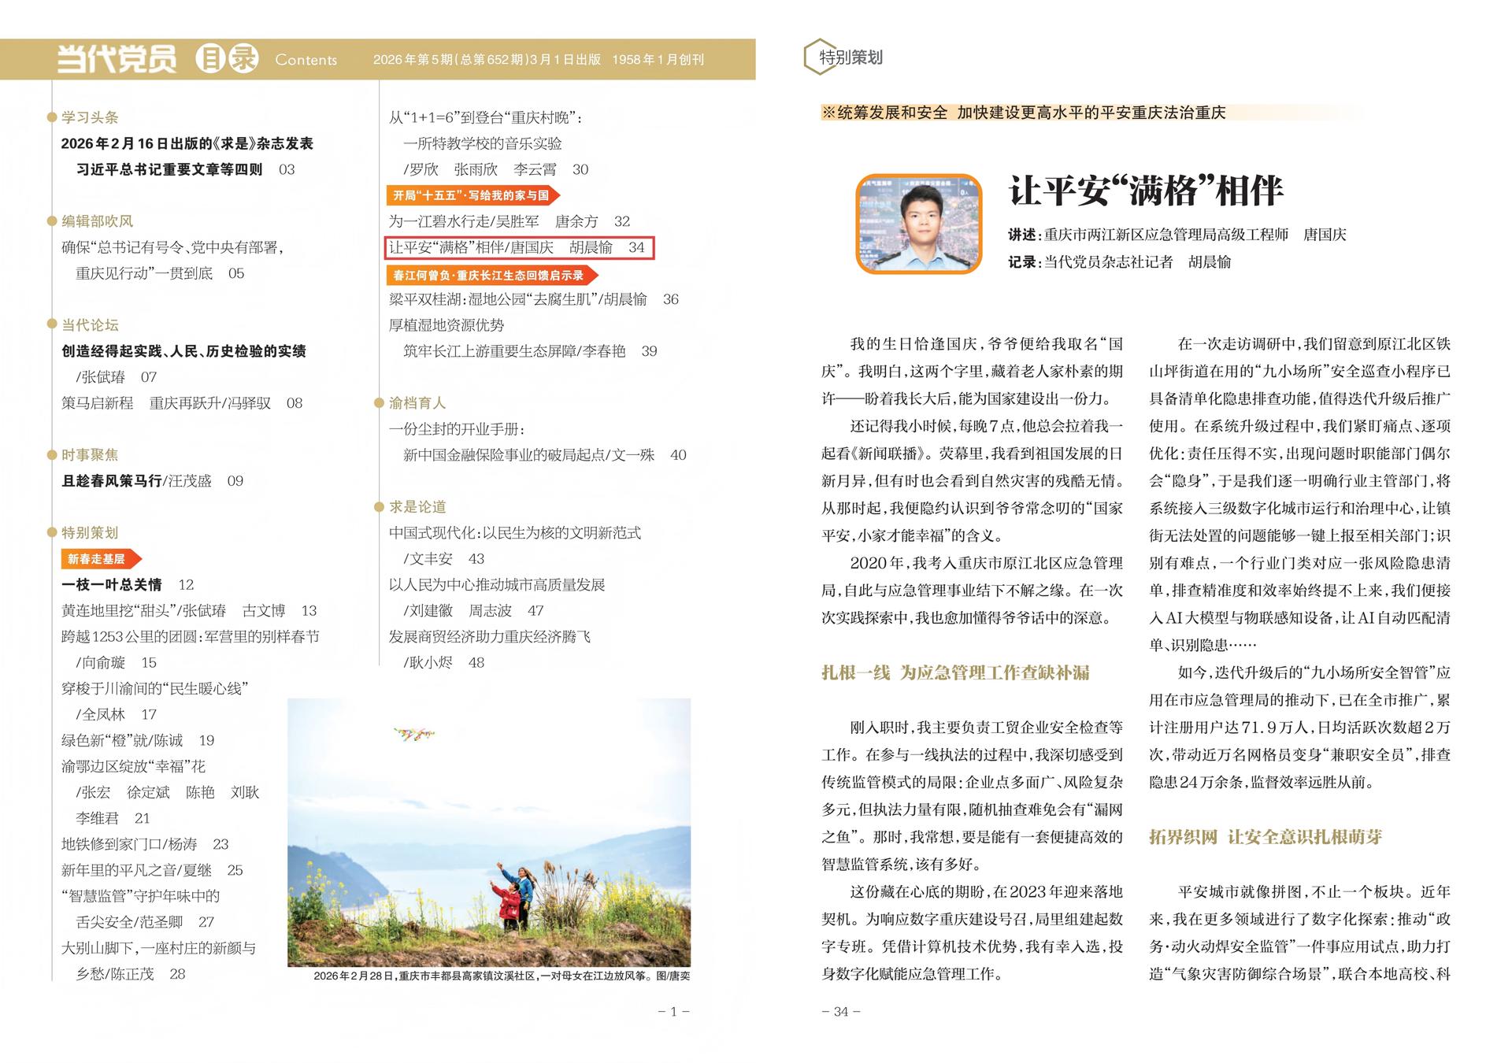
Task: Click the highlighted 让平安"满格"相伴 contents entry
Action: pyautogui.click(x=519, y=247)
